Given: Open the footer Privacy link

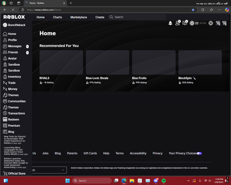Looking at the screenshot, I should 158,154.
